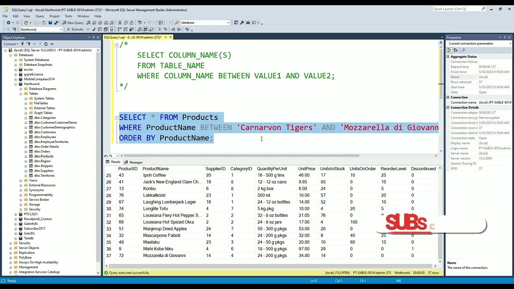Click the Decrease Indent icon

[x=173, y=29]
